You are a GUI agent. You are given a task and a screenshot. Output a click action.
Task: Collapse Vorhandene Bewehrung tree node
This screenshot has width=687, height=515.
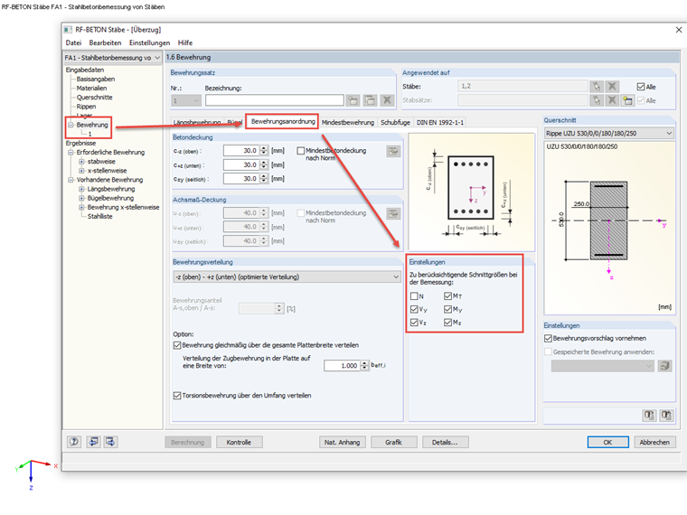point(71,180)
